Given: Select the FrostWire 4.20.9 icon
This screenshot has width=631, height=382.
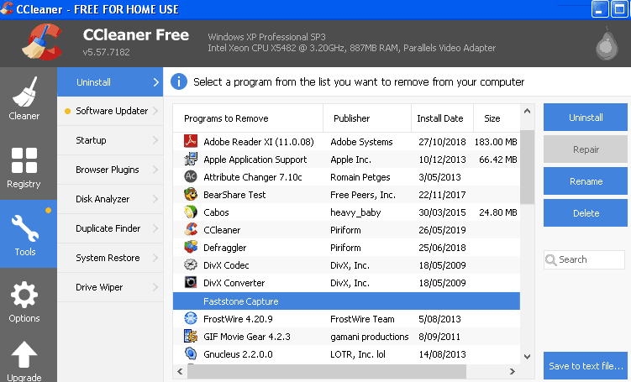Looking at the screenshot, I should (190, 319).
